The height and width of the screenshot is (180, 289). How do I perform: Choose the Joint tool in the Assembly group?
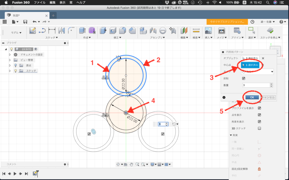tap(153, 30)
